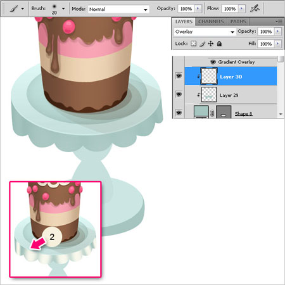285x285 pixels.
Task: Select the Shape 8 layer name
Action: point(243,113)
